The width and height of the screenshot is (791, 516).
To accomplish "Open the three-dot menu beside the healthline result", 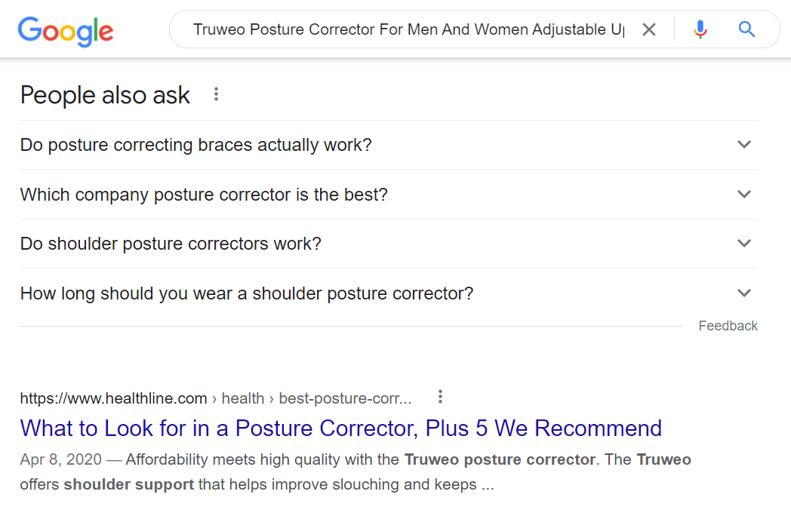I will 441,397.
